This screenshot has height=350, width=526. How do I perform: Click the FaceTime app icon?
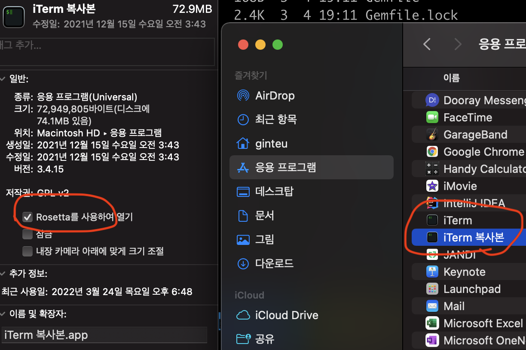tap(432, 118)
